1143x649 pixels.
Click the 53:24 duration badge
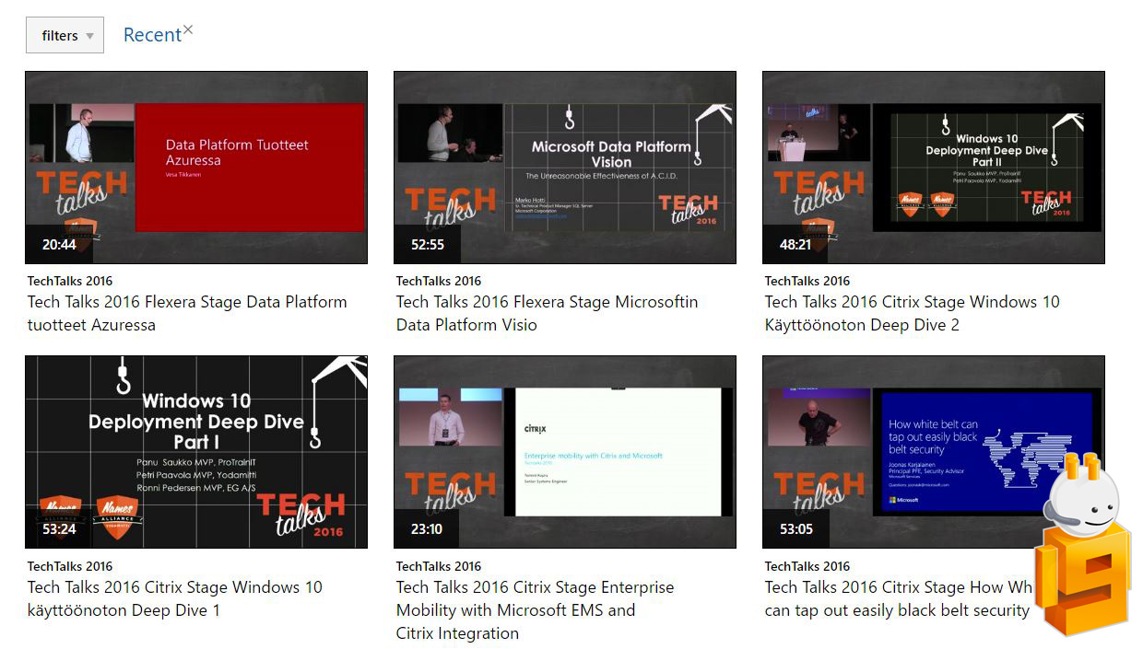click(59, 529)
